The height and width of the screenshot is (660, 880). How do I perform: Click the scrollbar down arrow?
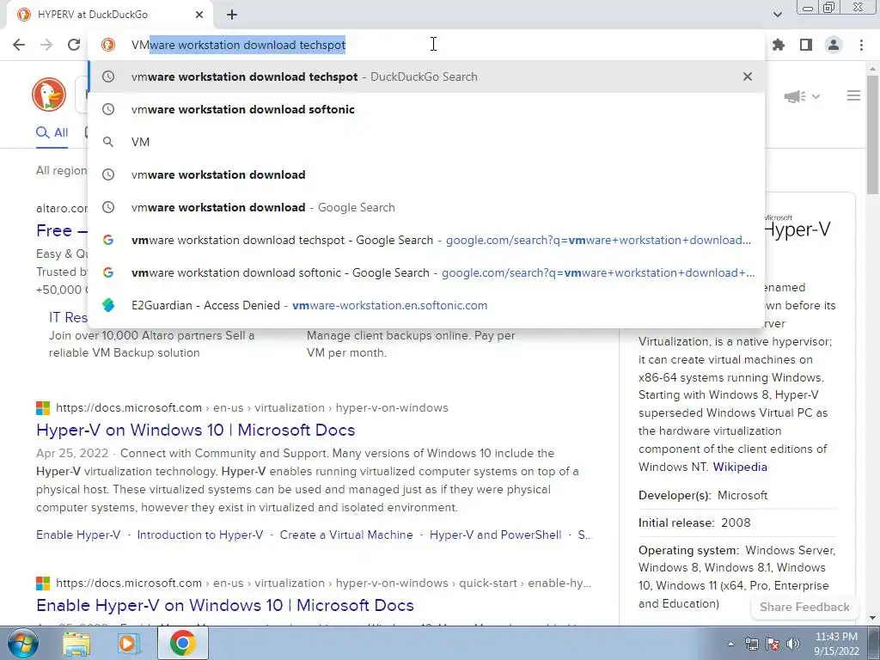click(x=873, y=618)
